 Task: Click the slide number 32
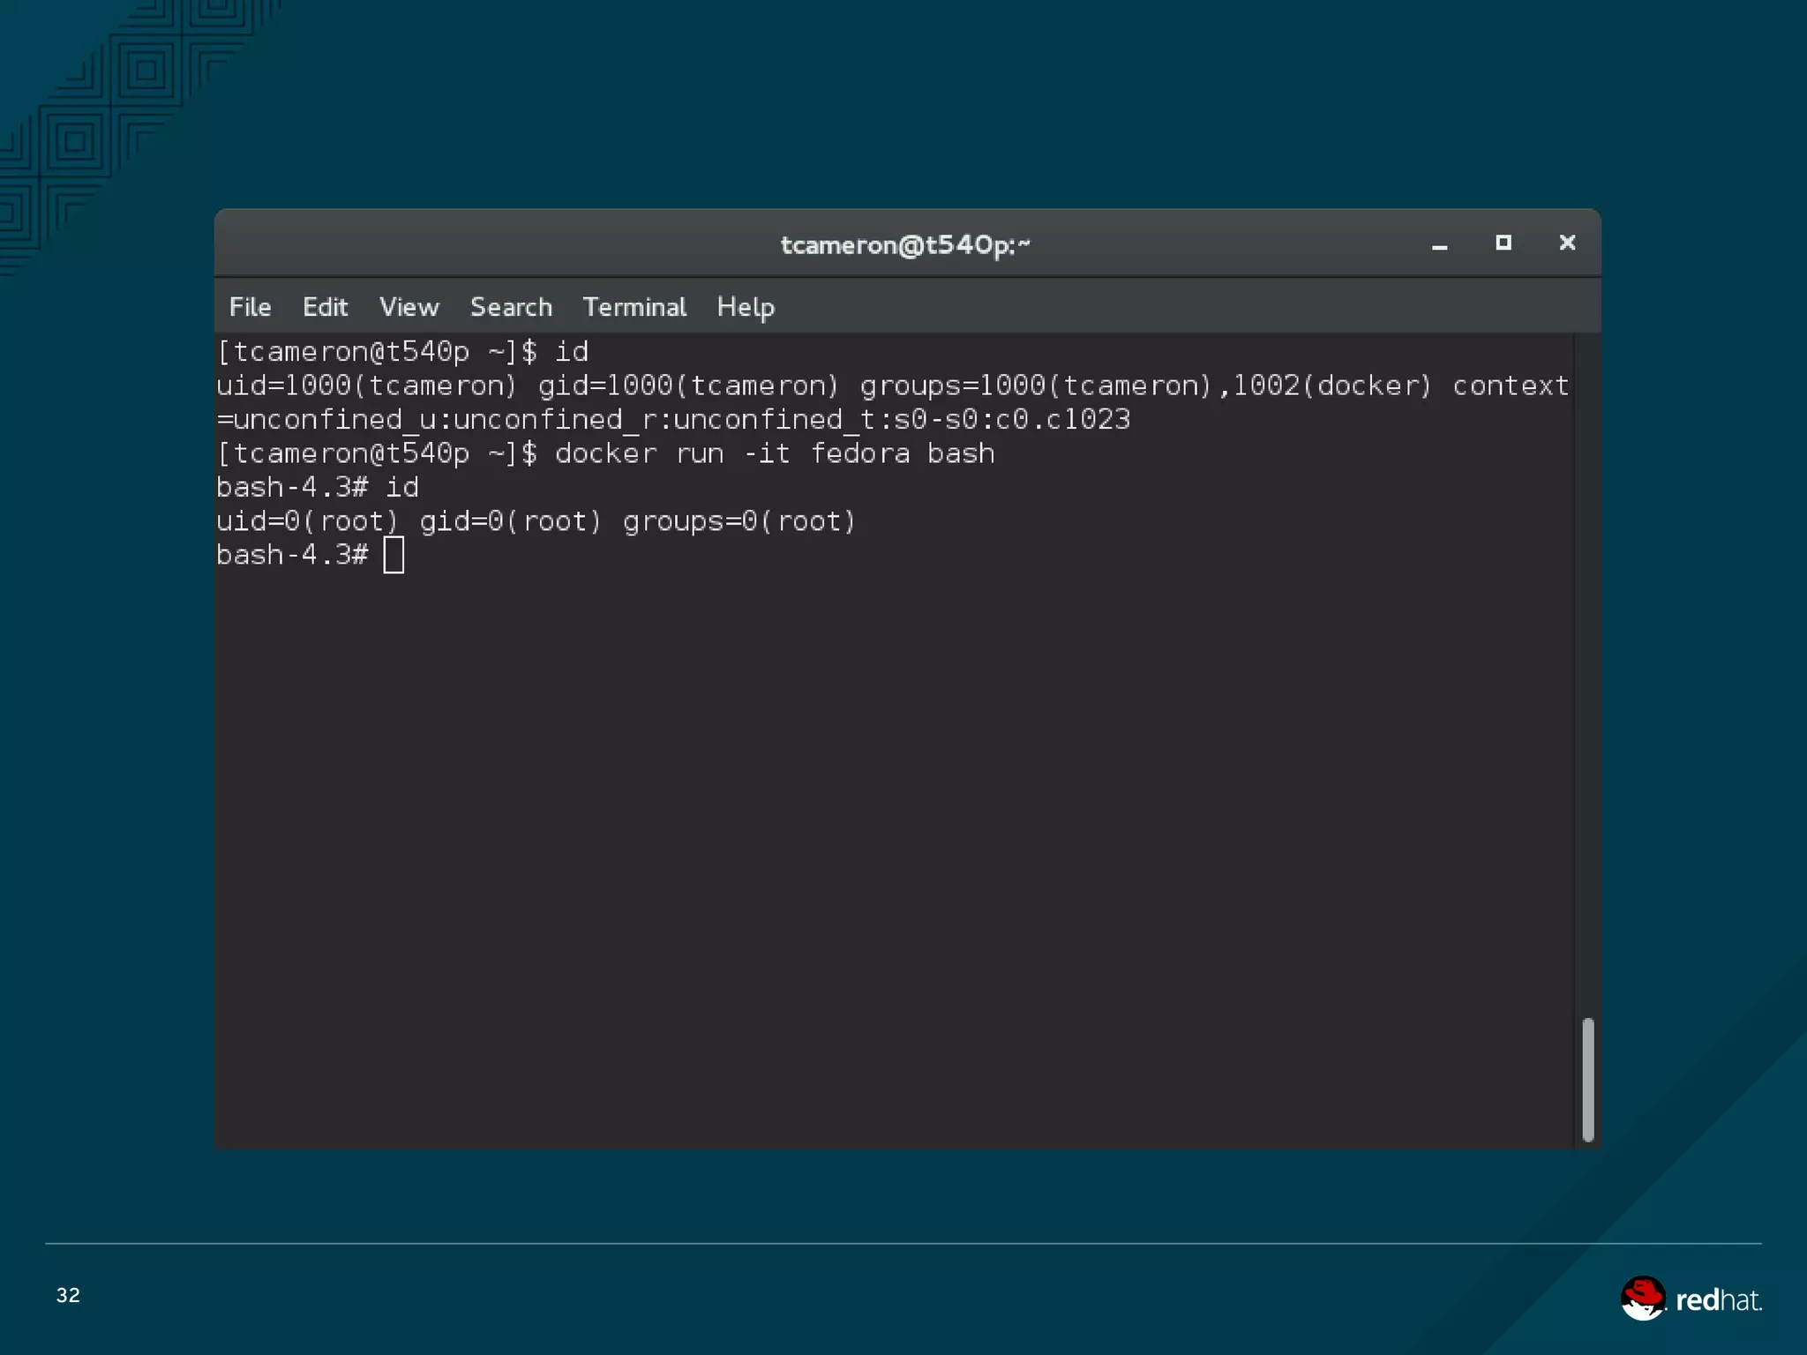pos(68,1295)
